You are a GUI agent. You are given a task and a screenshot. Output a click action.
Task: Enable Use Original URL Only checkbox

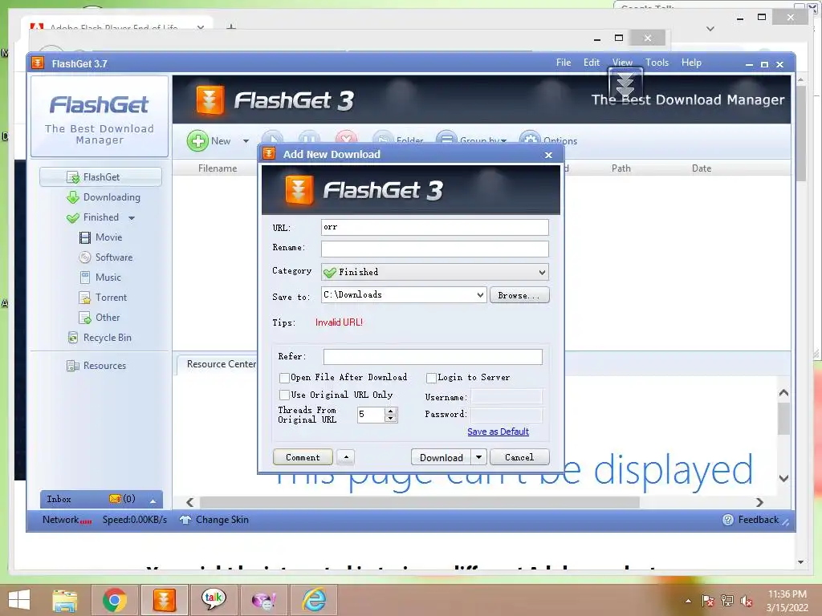[x=285, y=395]
